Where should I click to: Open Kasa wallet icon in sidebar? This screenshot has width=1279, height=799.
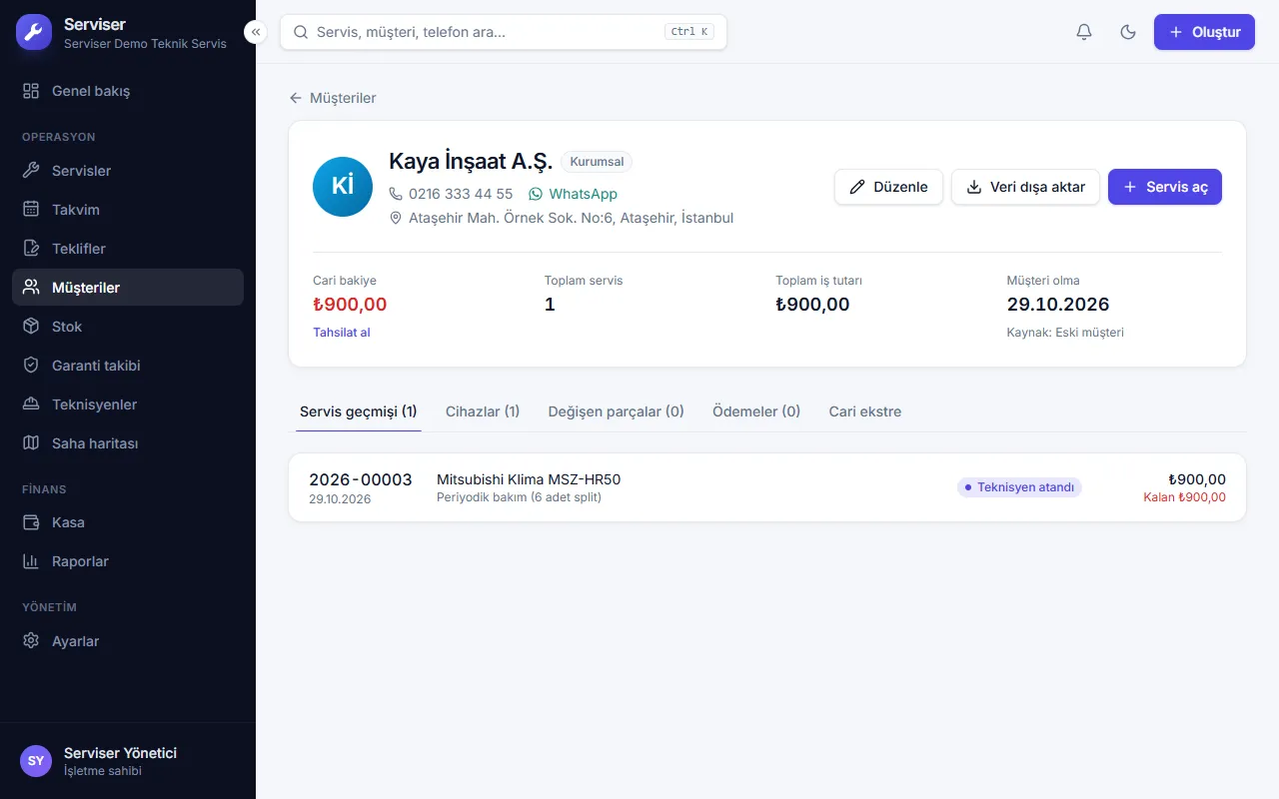click(x=31, y=522)
